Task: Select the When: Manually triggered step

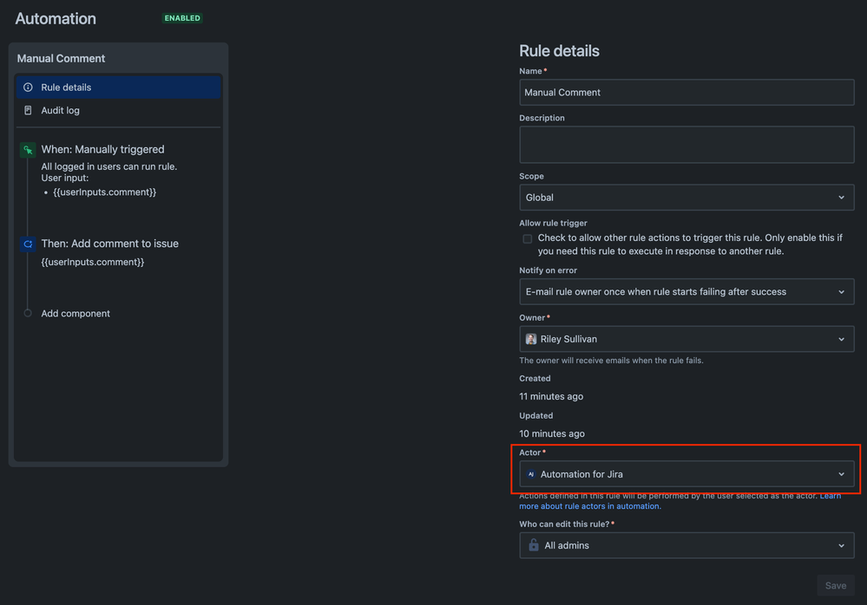Action: coord(103,150)
